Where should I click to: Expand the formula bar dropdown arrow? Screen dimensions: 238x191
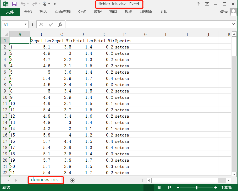pyautogui.click(x=234, y=24)
